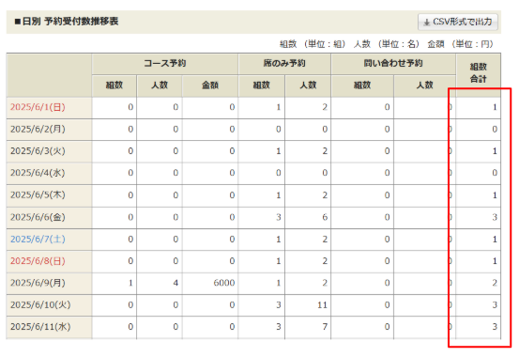Click the 組数合計 value 3 in 6/11 row
Image resolution: width=519 pixels, height=357 pixels.
click(495, 327)
